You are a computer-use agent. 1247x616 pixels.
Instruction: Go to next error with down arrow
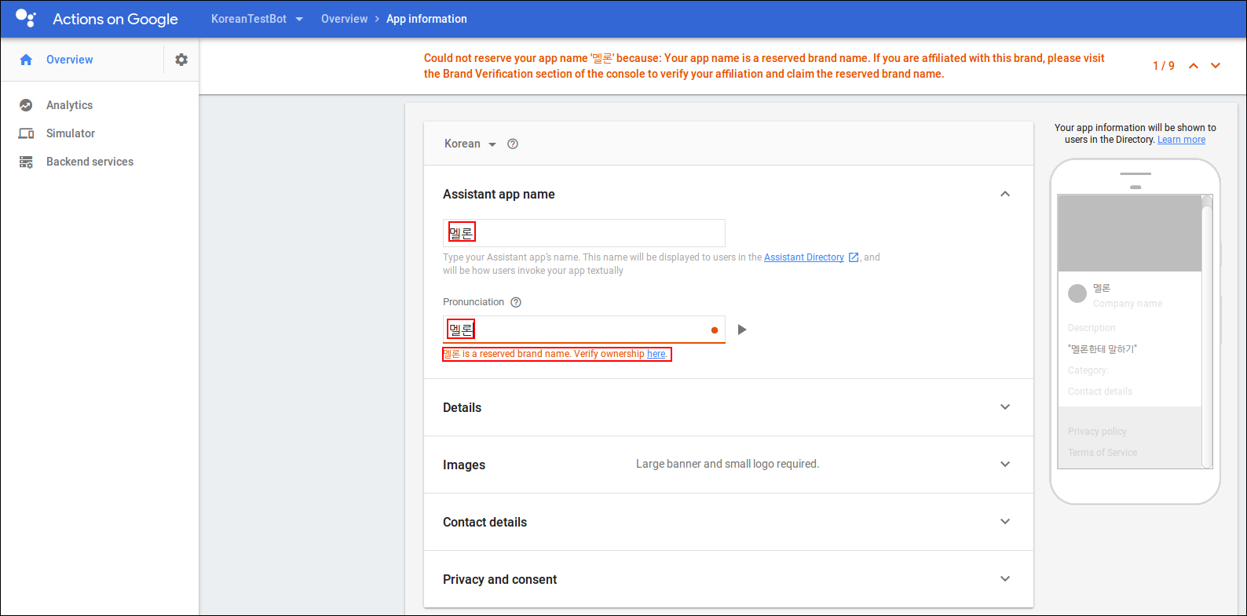(x=1216, y=66)
